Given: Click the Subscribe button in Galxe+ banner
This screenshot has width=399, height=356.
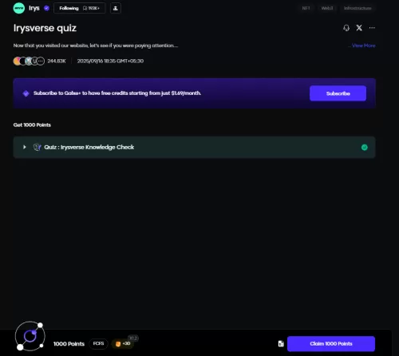Looking at the screenshot, I should (338, 93).
